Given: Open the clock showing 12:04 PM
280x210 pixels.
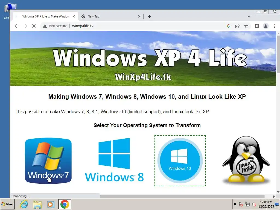Looking at the screenshot, I should 266,204.
